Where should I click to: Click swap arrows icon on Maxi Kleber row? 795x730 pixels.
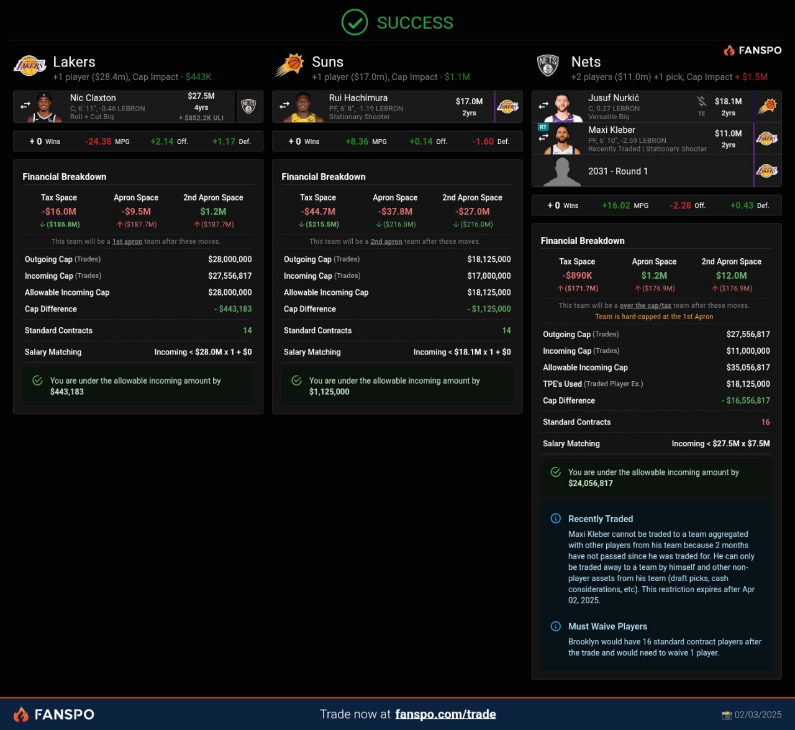(543, 137)
